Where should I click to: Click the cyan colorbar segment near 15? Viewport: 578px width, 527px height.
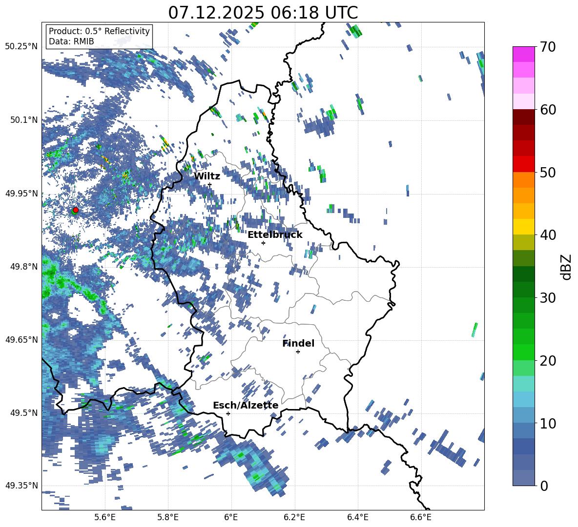pyautogui.click(x=523, y=384)
